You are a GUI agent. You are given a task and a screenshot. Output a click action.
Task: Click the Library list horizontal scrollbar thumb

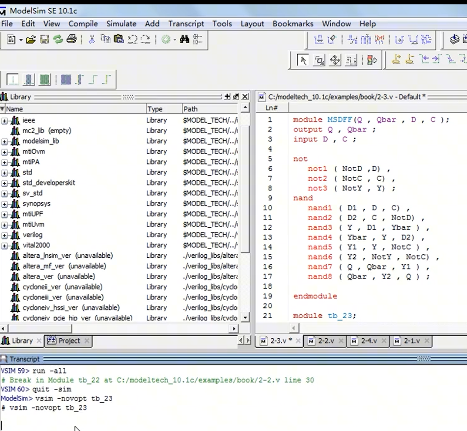(x=40, y=329)
